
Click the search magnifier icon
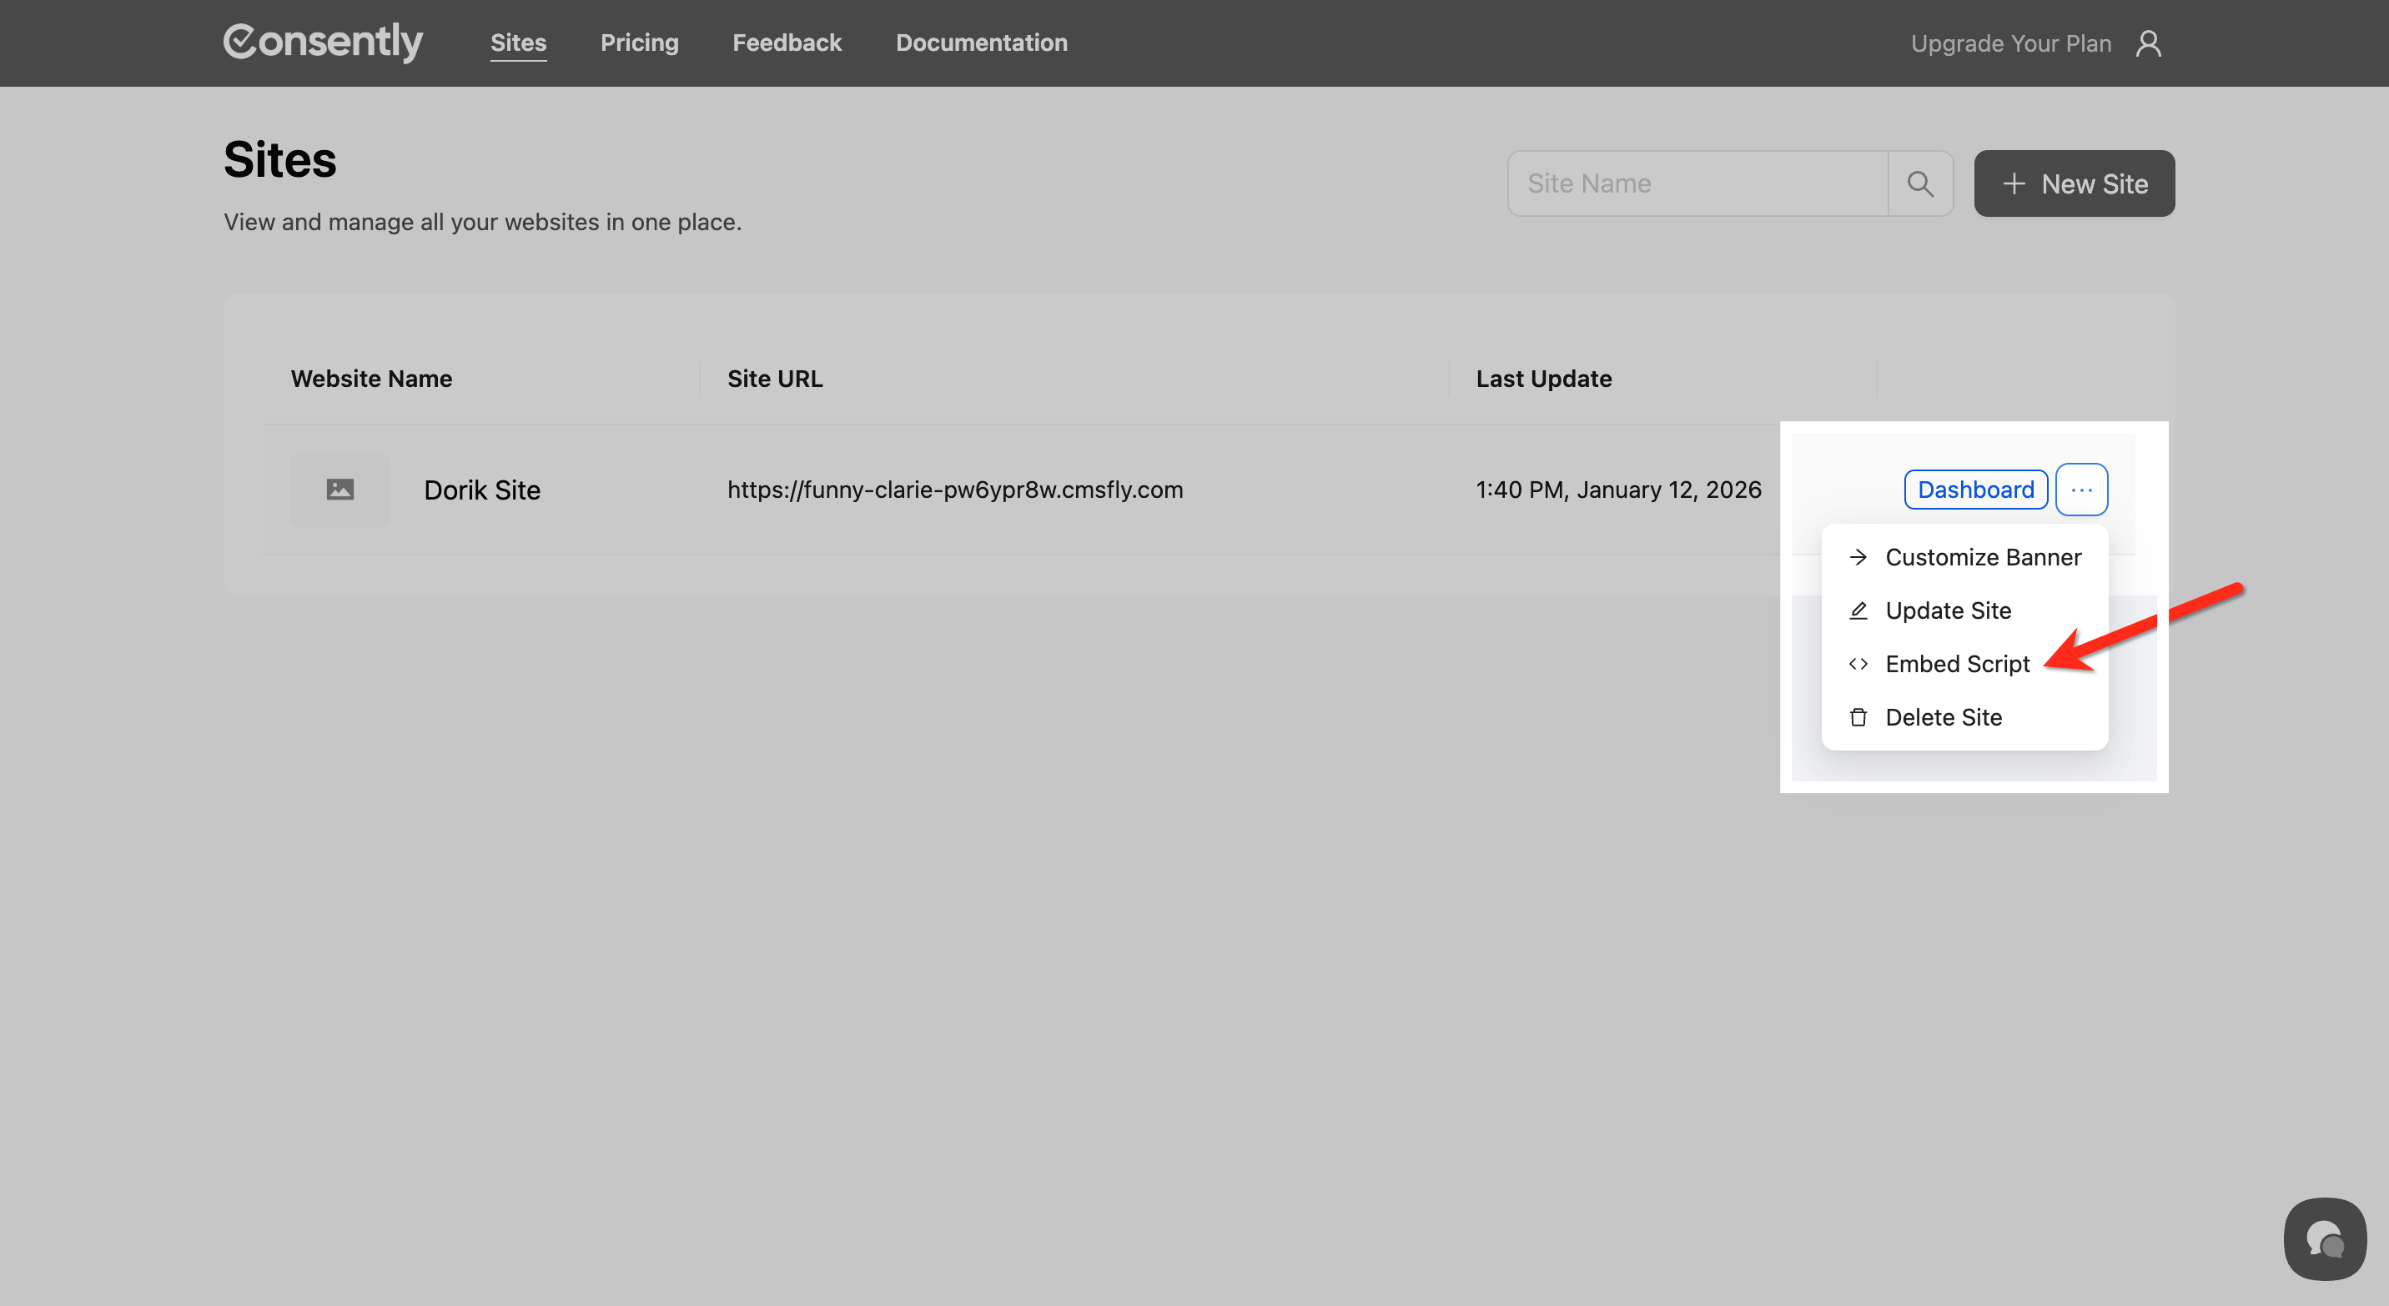click(x=1919, y=183)
